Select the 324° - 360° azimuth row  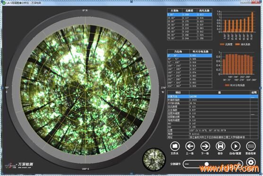click(189, 86)
